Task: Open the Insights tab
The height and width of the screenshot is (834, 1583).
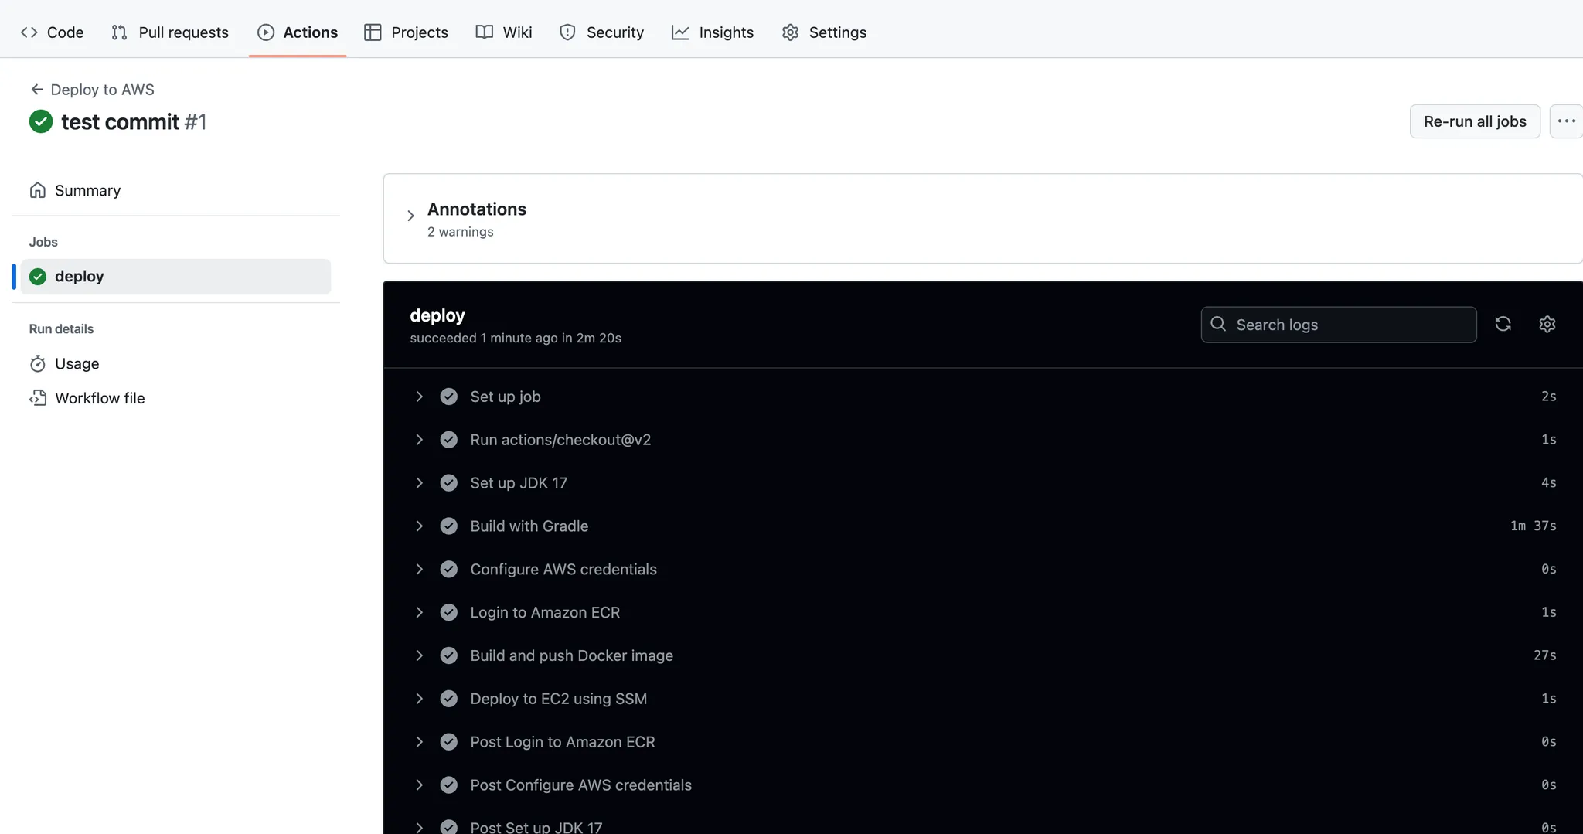Action: point(712,32)
